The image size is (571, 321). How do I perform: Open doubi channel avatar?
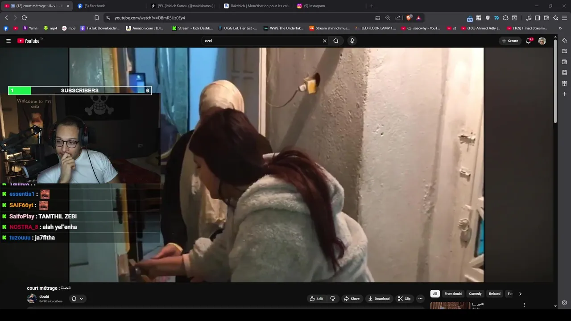32,299
